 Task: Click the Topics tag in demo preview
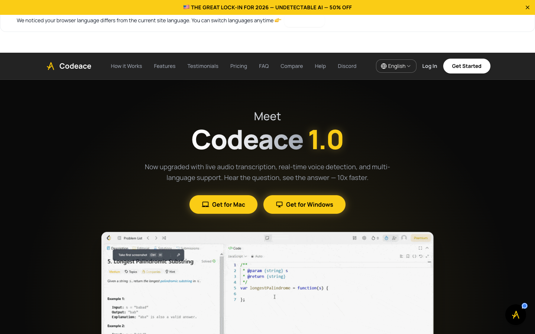pyautogui.click(x=131, y=272)
